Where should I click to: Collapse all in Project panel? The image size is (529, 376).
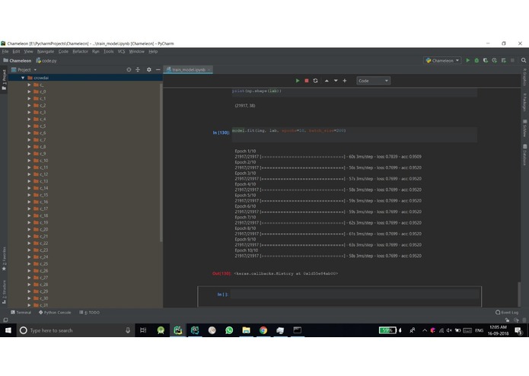[x=138, y=69]
